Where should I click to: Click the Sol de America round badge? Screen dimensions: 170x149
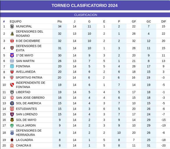12,103
